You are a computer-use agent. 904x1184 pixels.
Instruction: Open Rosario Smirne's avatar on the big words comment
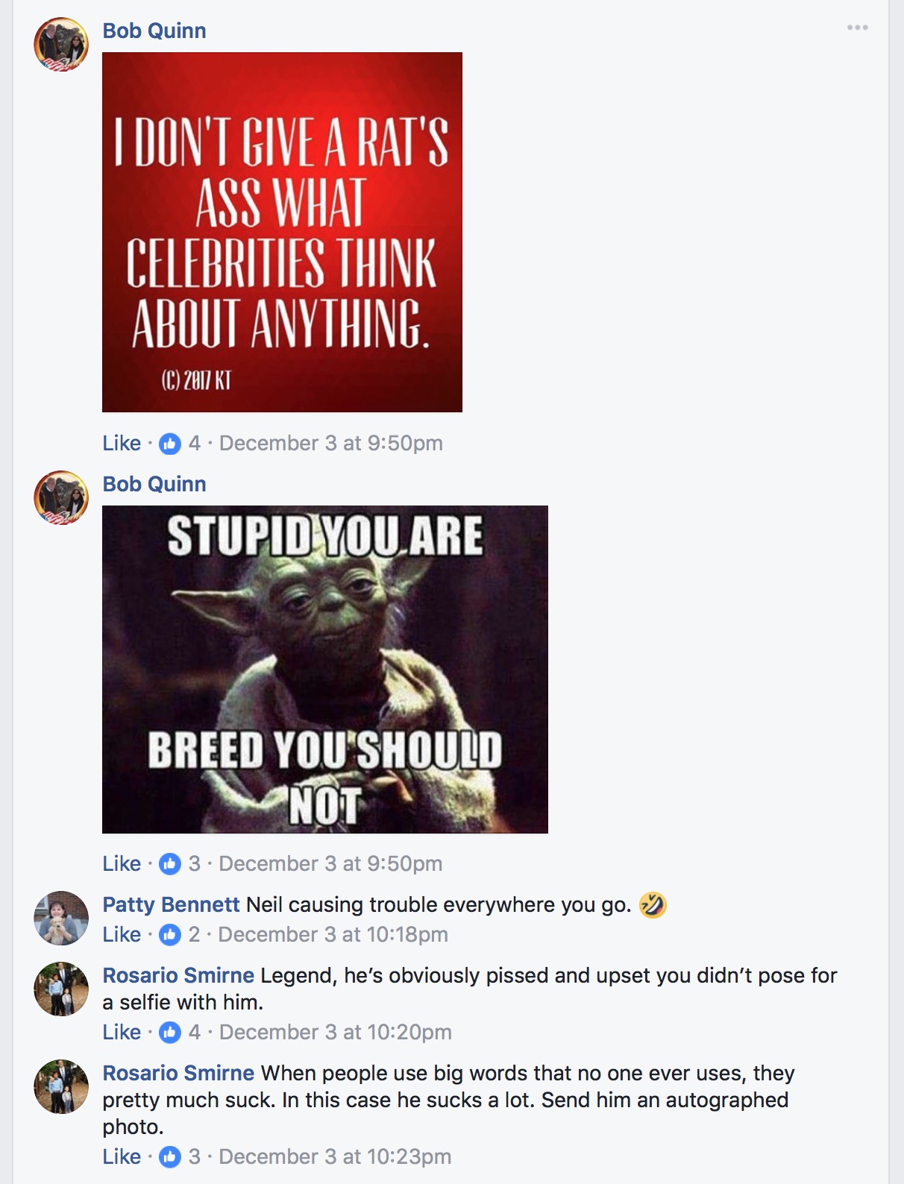61,1087
